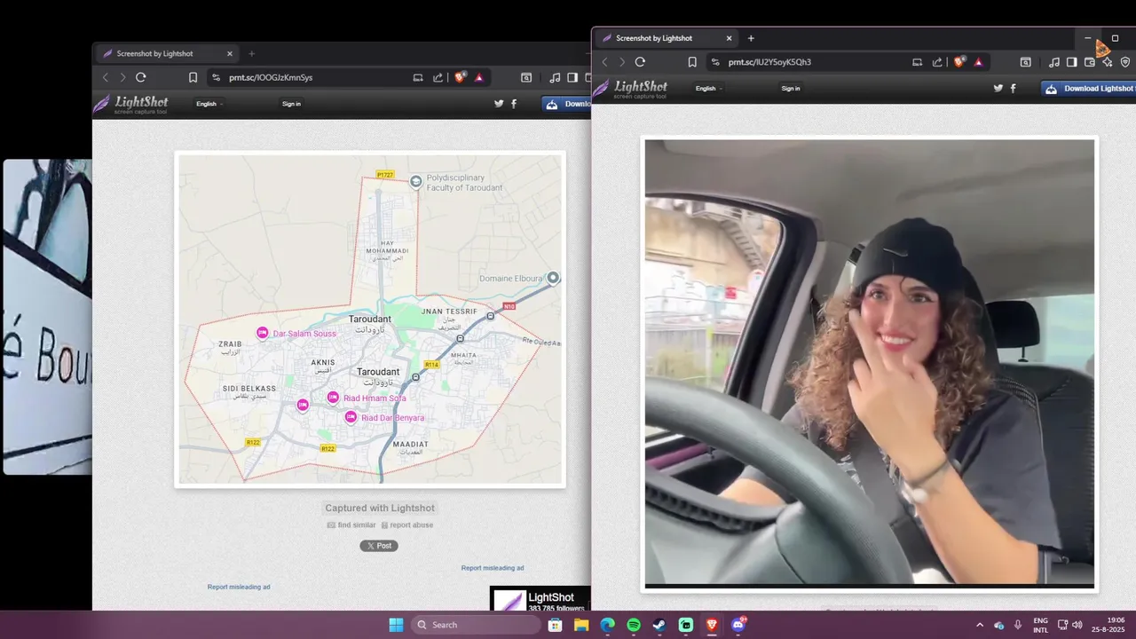Show hidden system tray icons chevron

pos(980,625)
